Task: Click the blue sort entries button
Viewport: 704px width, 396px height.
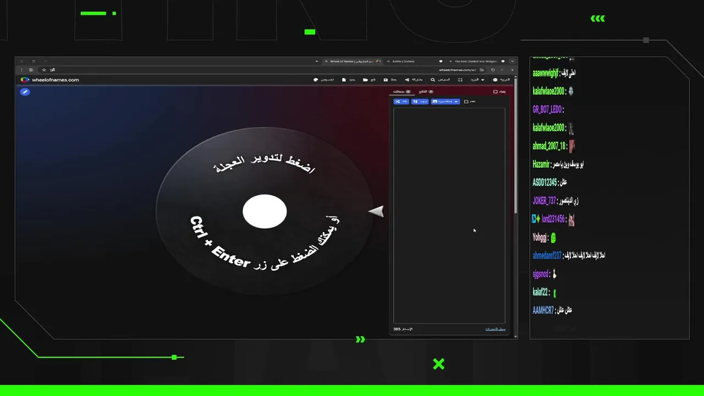Action: coord(420,102)
